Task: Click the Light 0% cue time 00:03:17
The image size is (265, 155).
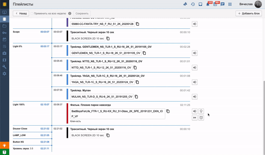Action: 45,46
